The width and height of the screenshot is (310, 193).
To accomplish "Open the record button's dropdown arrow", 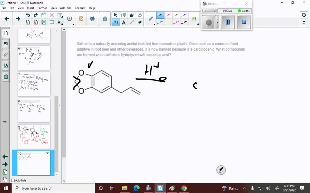I will coord(216,22).
